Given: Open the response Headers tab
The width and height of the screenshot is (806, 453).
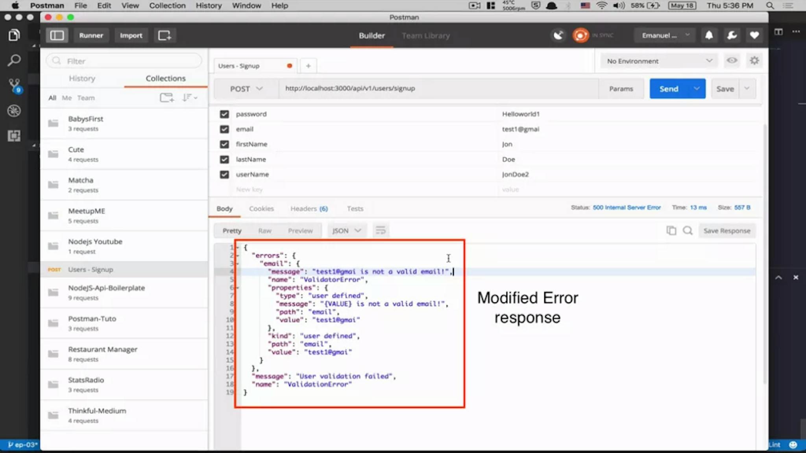Looking at the screenshot, I should coord(309,209).
